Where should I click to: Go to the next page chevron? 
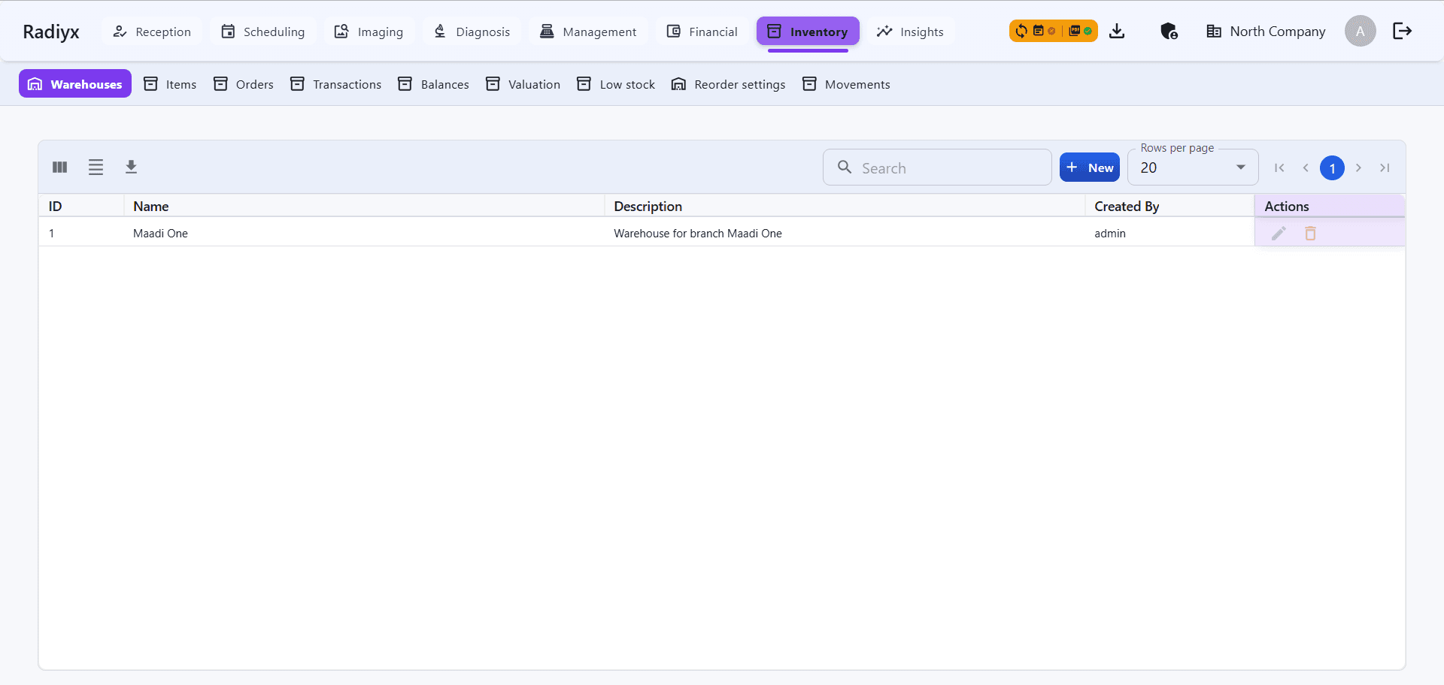(1358, 167)
